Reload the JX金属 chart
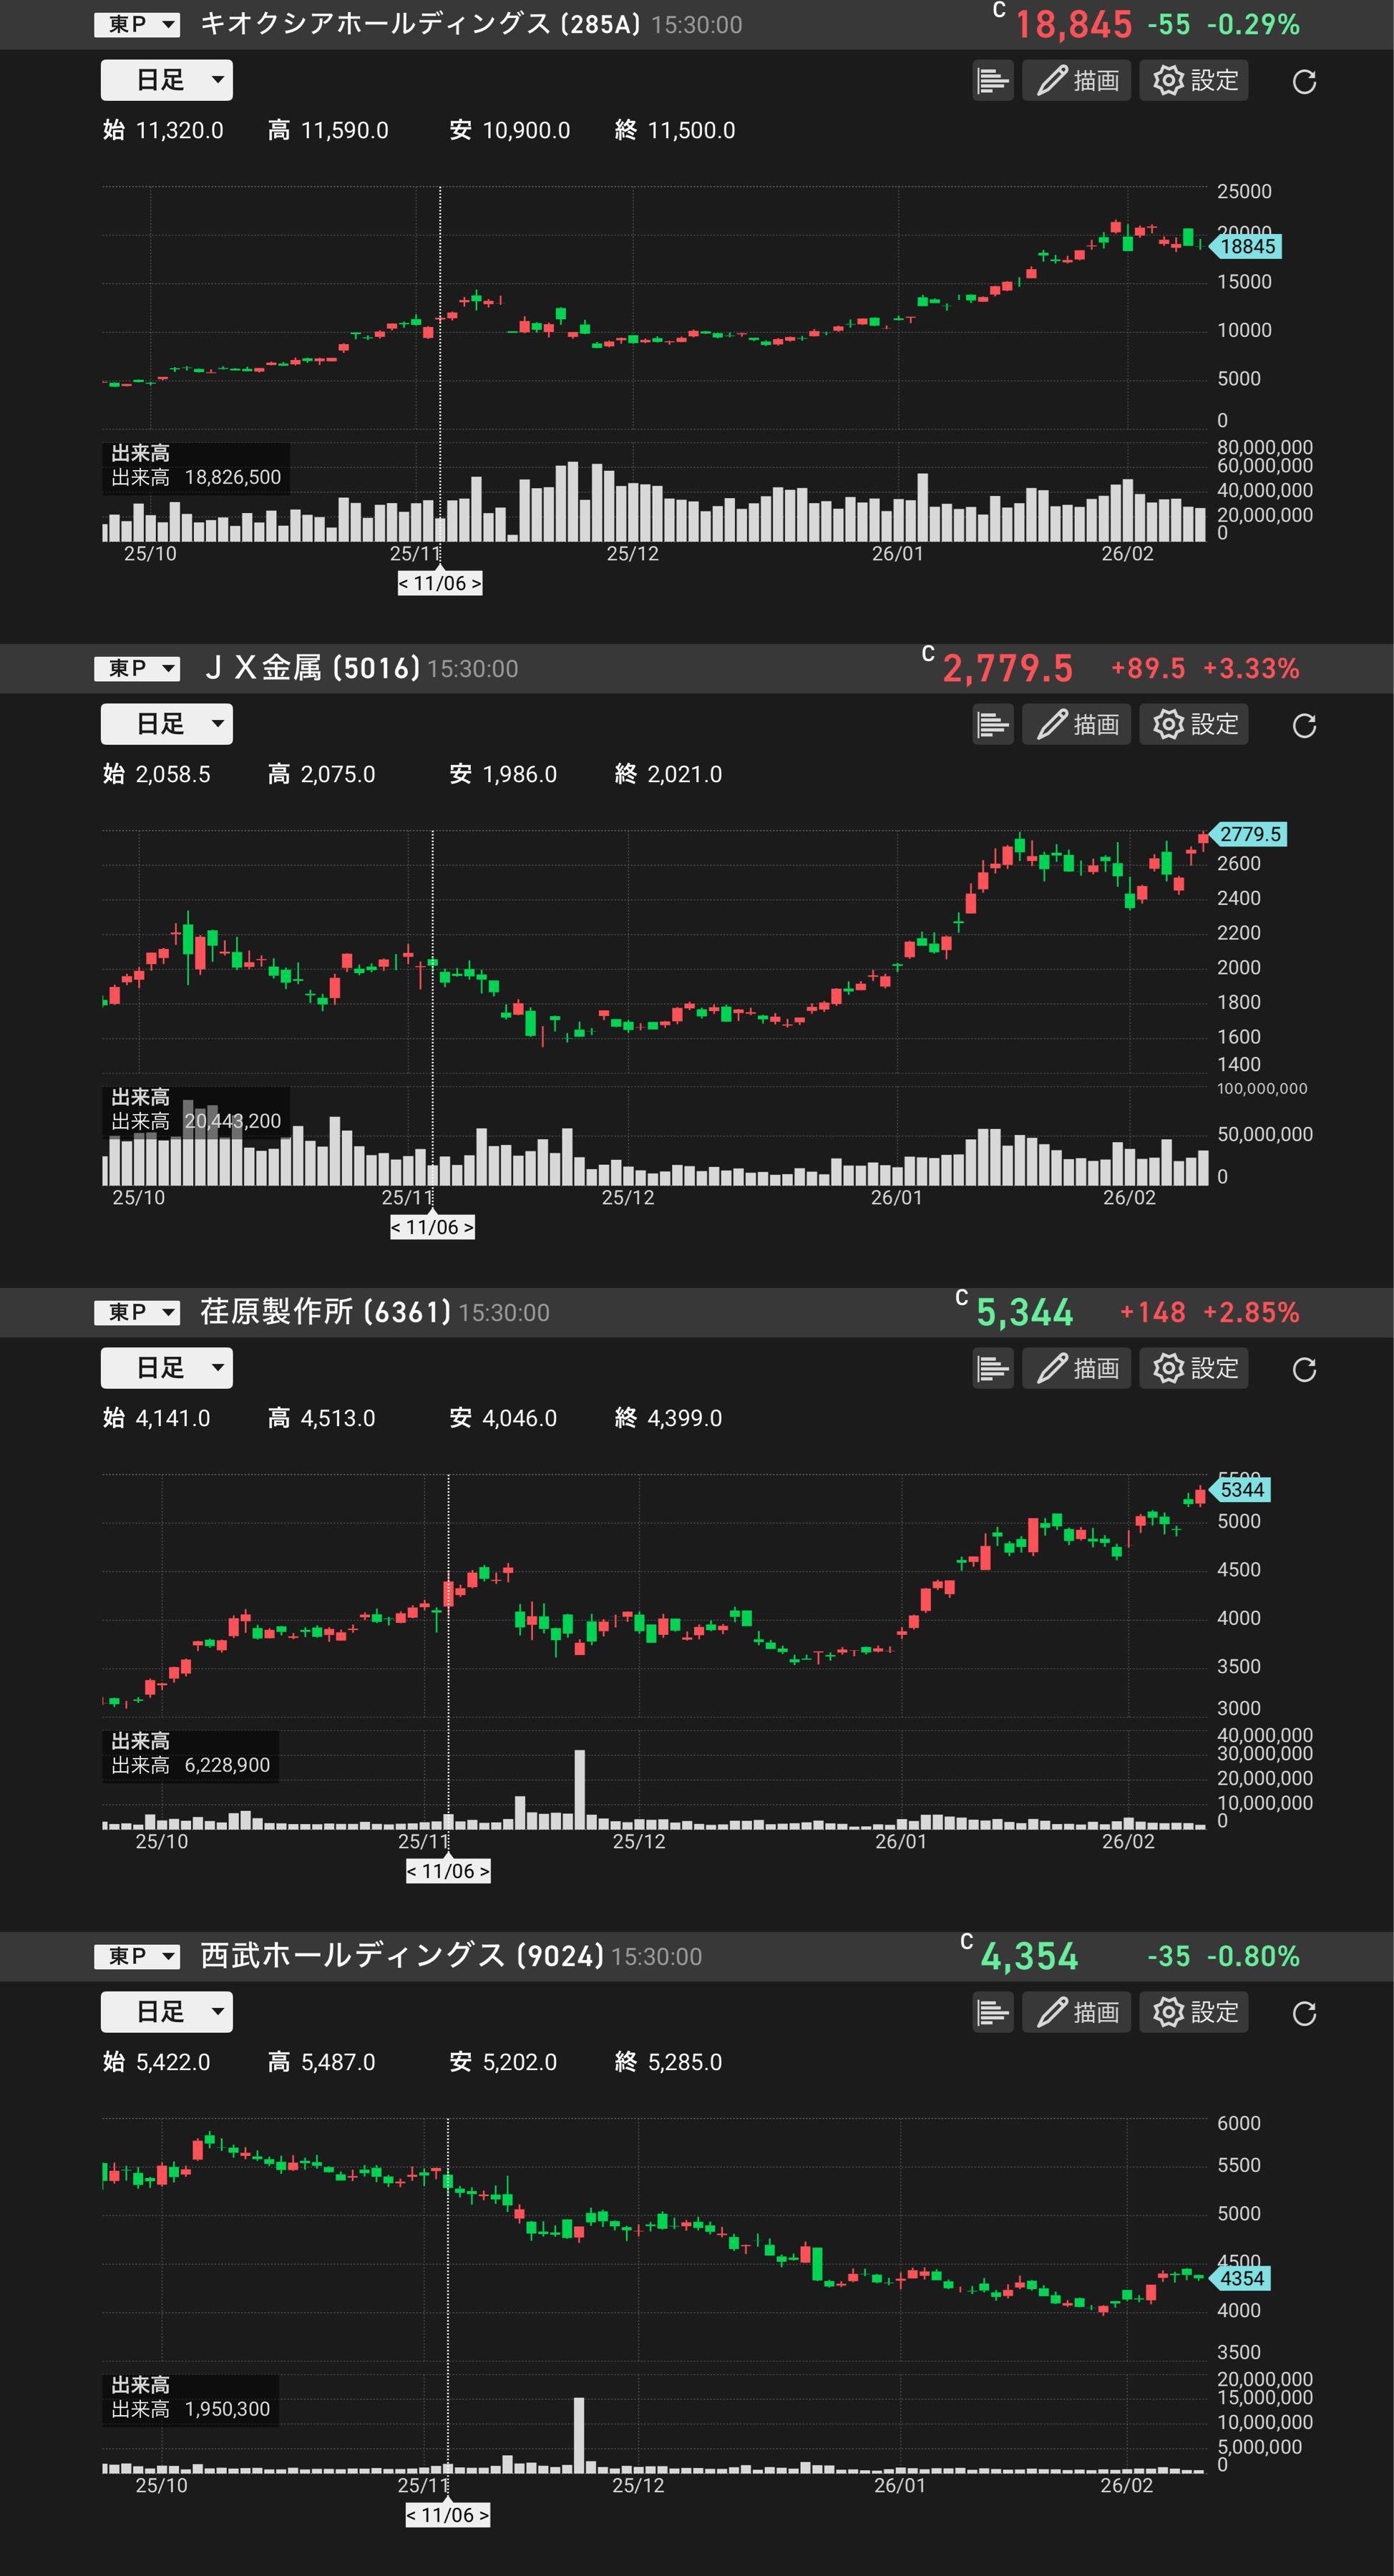This screenshot has width=1394, height=2576. [x=1304, y=726]
